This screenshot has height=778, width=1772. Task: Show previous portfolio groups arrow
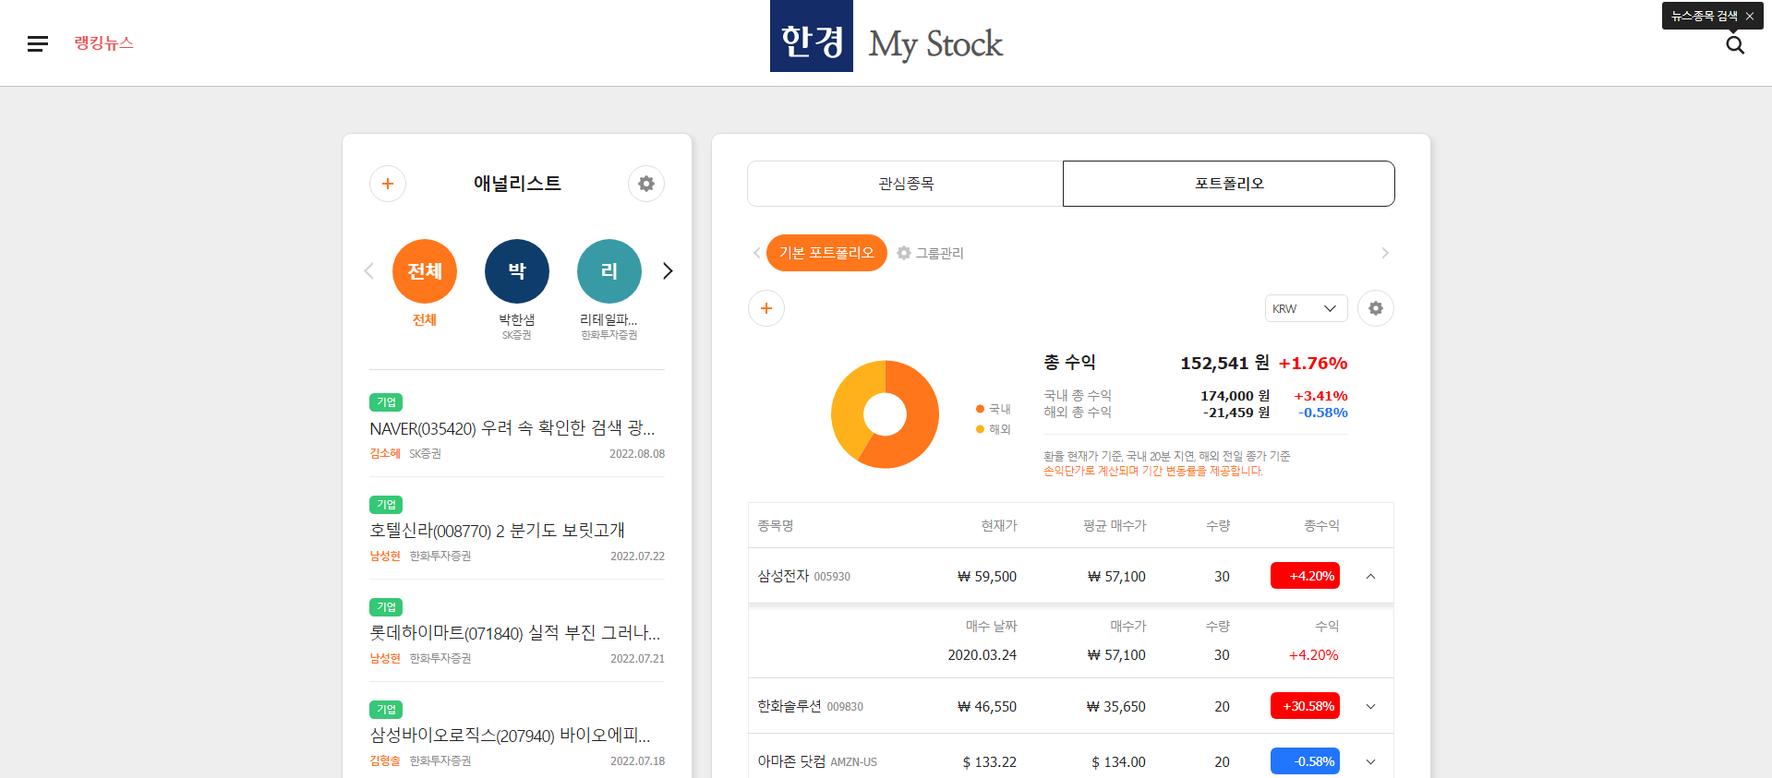(756, 253)
